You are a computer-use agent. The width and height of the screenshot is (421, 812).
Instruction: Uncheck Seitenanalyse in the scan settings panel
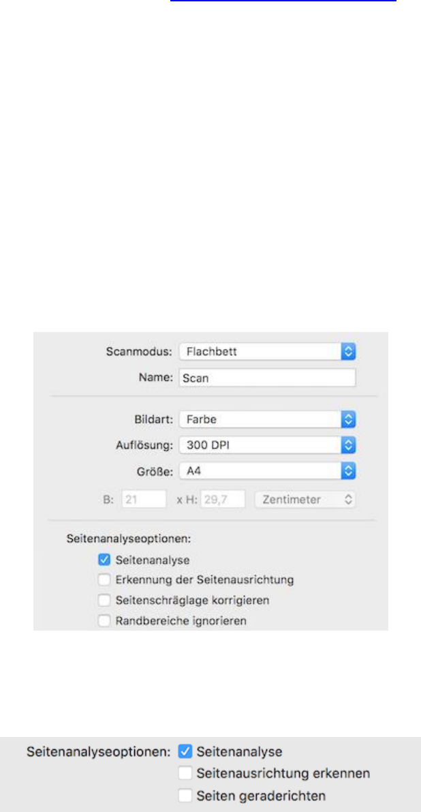(x=104, y=560)
